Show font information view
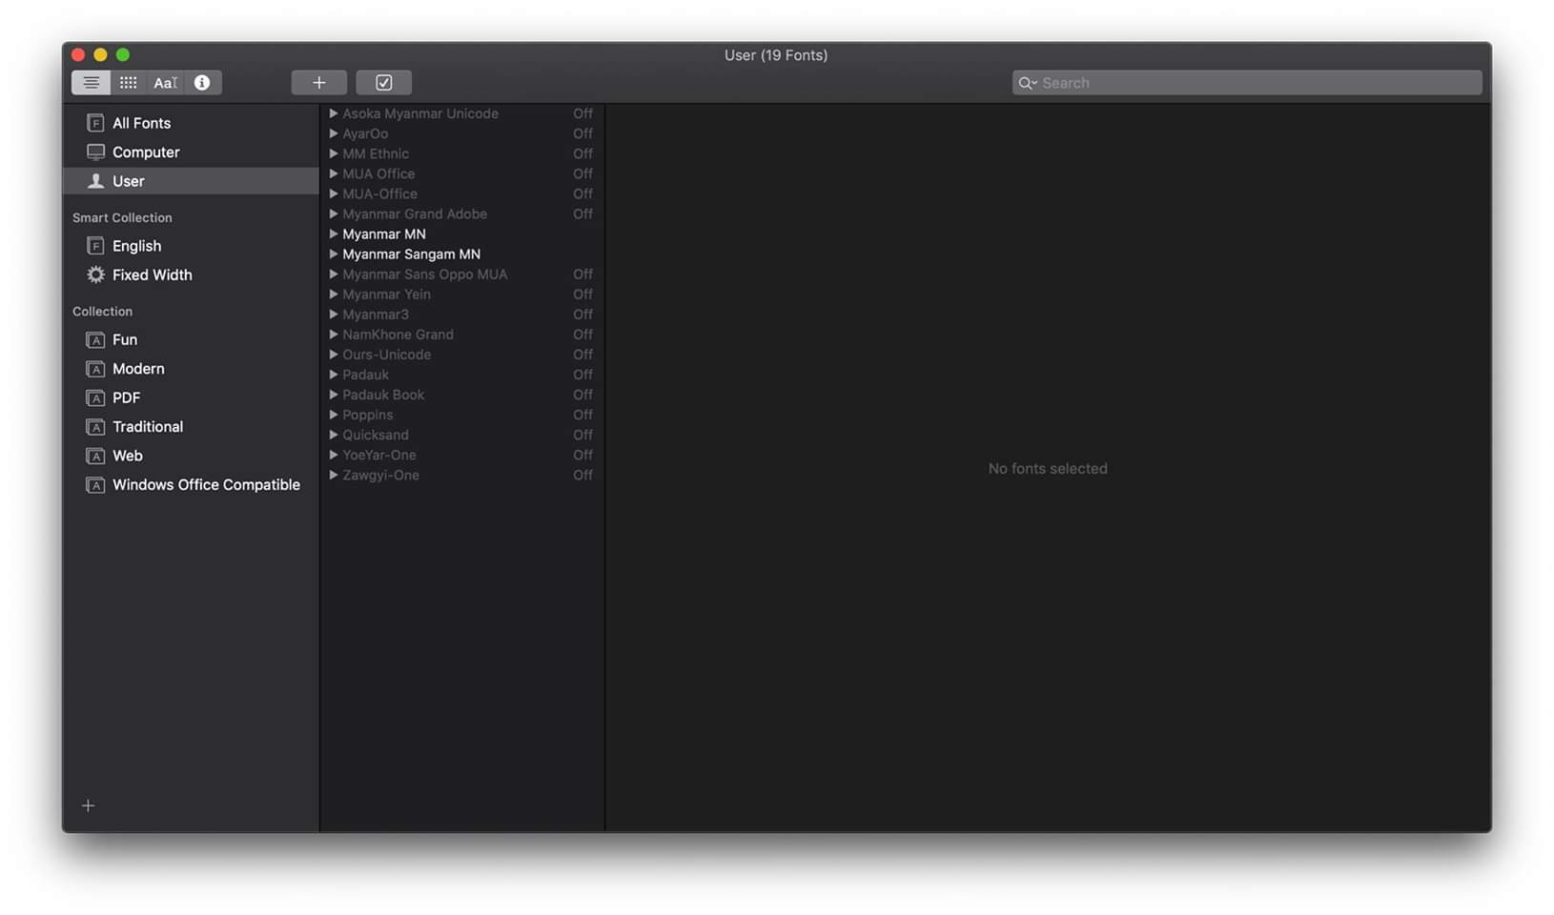Image resolution: width=1554 pixels, height=915 pixels. 202,83
